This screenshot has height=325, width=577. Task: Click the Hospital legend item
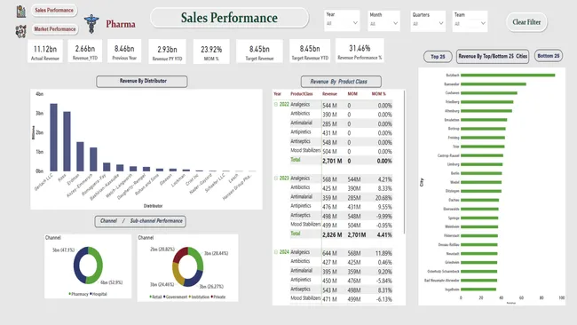click(x=99, y=294)
